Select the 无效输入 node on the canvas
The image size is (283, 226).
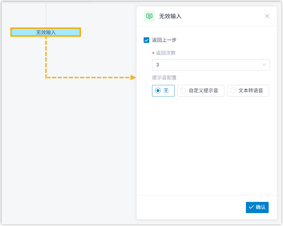pos(46,32)
